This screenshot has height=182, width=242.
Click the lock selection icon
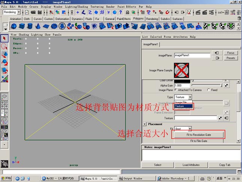[x=127, y=12]
